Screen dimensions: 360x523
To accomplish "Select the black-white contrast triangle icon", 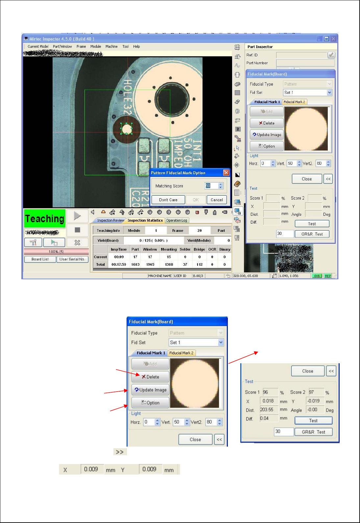I will [x=238, y=175].
